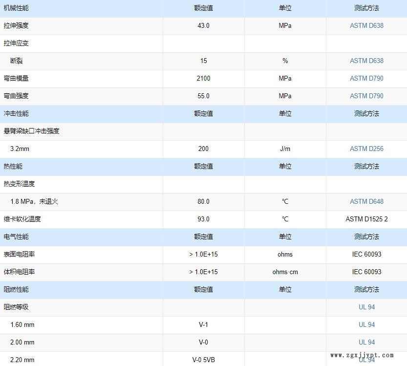
Task: Click IEC 60093 in the 表面电阻率 row
Action: pos(366,254)
